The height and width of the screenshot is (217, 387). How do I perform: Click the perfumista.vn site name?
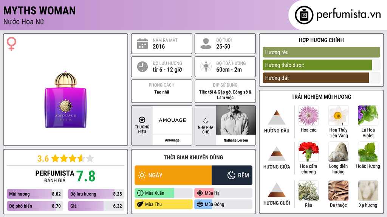click(348, 15)
